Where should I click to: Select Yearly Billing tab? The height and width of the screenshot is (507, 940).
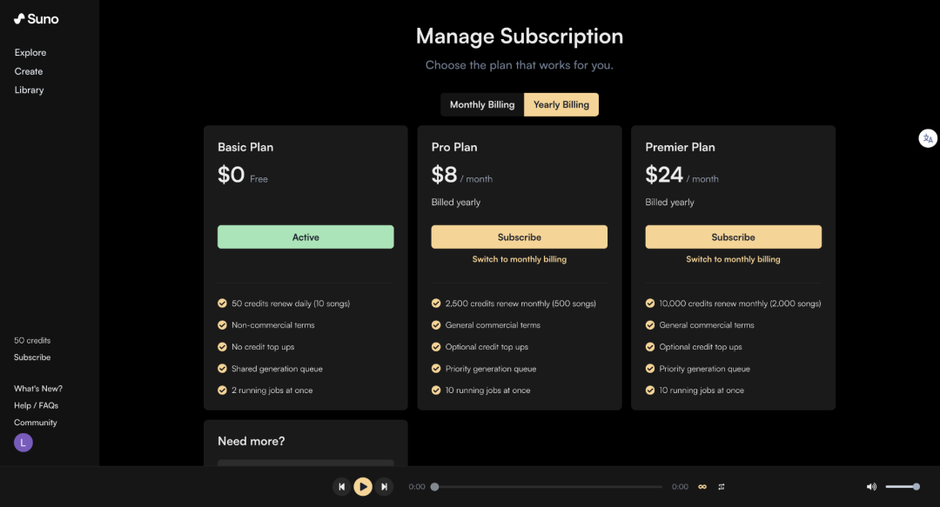561,105
